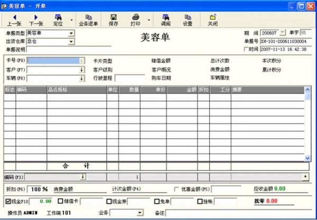
Task: Click the 定位 locate toolbar icon
Action: 58,20
